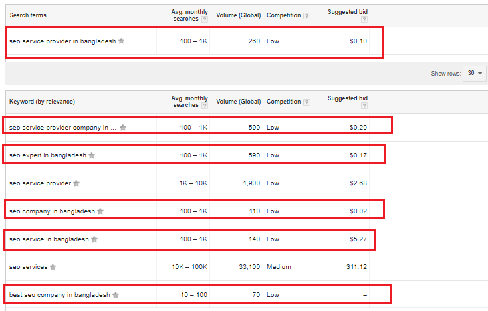
Task: Click the 'Search terms' column header
Action: [x=28, y=15]
